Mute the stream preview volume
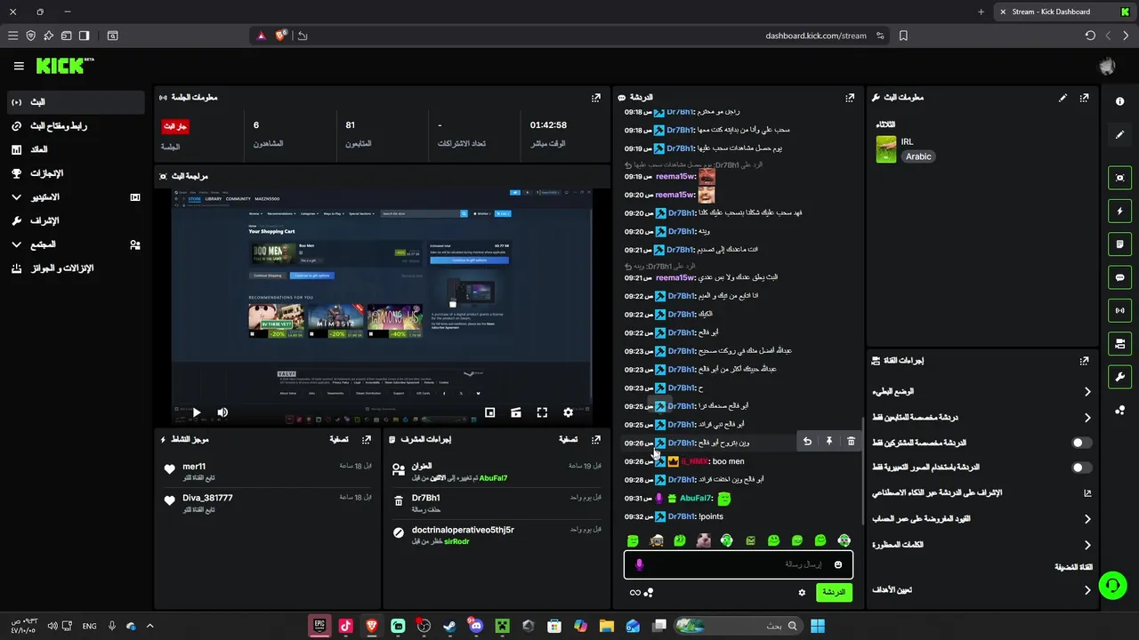Viewport: 1139px width, 640px height. tap(222, 412)
